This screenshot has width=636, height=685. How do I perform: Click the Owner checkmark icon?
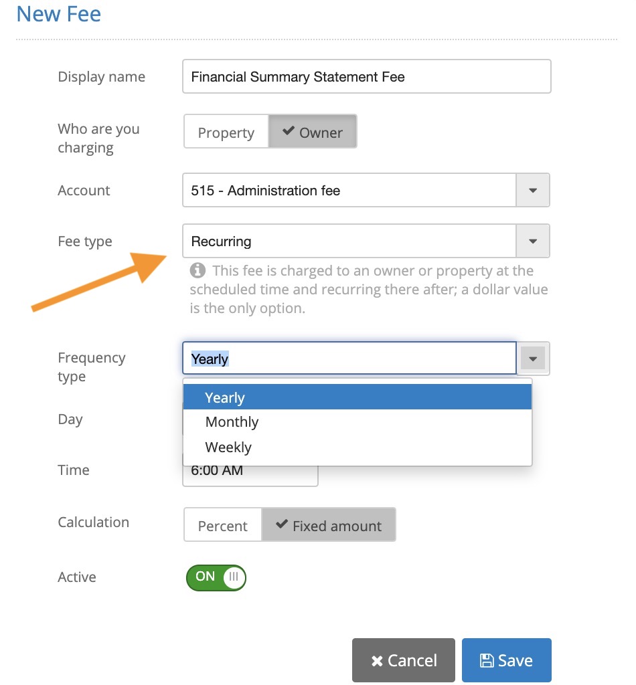(x=289, y=130)
